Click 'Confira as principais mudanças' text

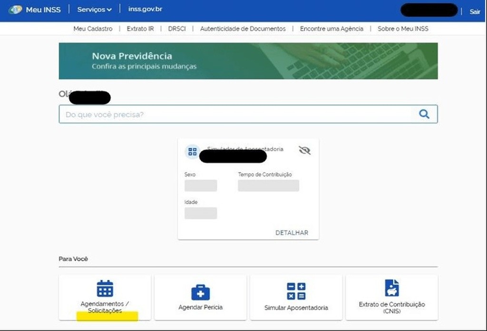click(144, 67)
